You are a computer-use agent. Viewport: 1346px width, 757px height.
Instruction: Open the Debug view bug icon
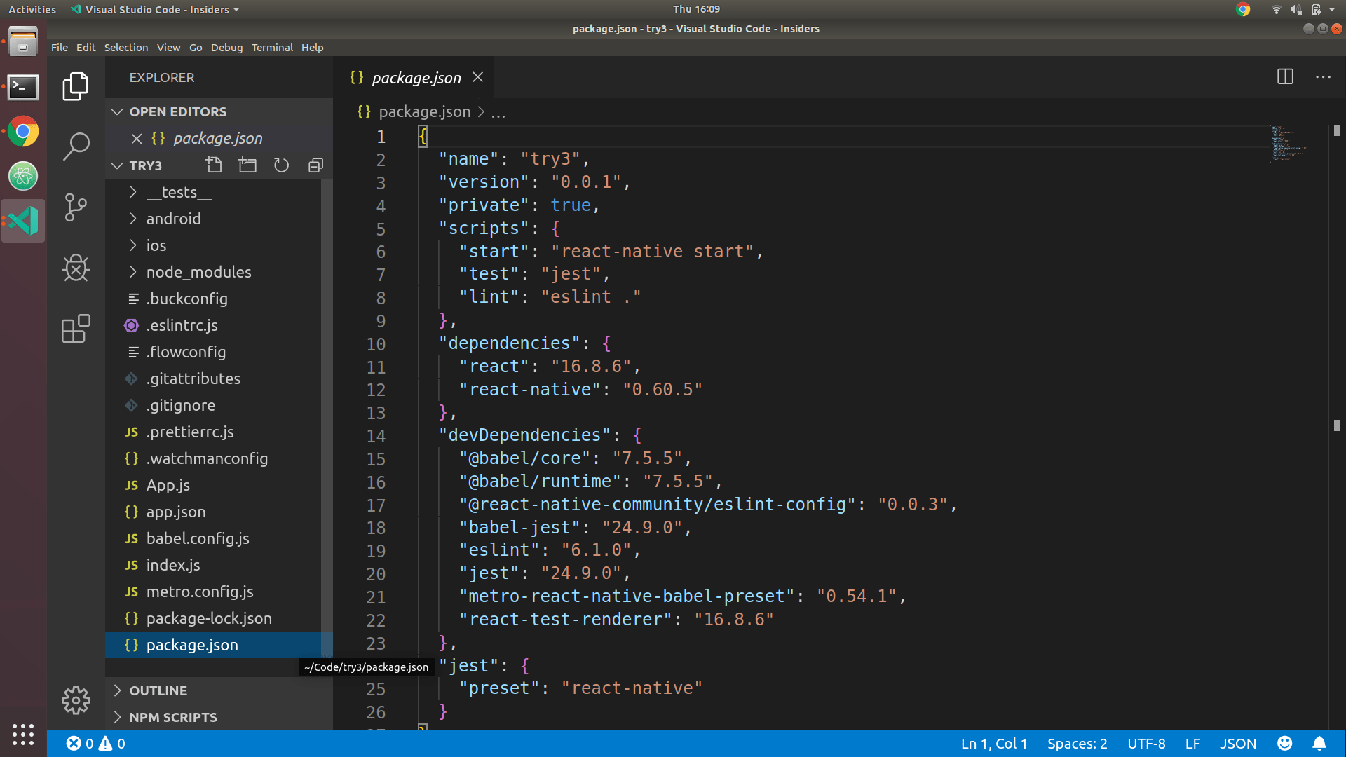coord(76,268)
